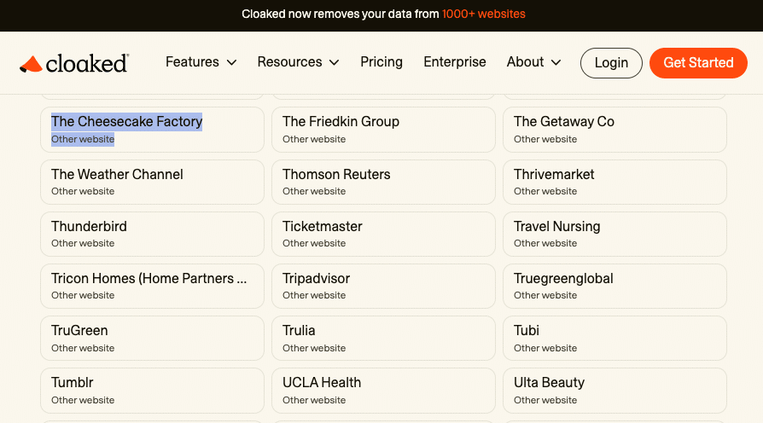Select the Tumblr card
The height and width of the screenshot is (423, 763).
coord(152,391)
